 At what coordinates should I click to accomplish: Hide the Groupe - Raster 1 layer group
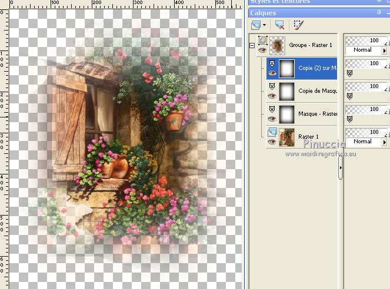[x=262, y=51]
